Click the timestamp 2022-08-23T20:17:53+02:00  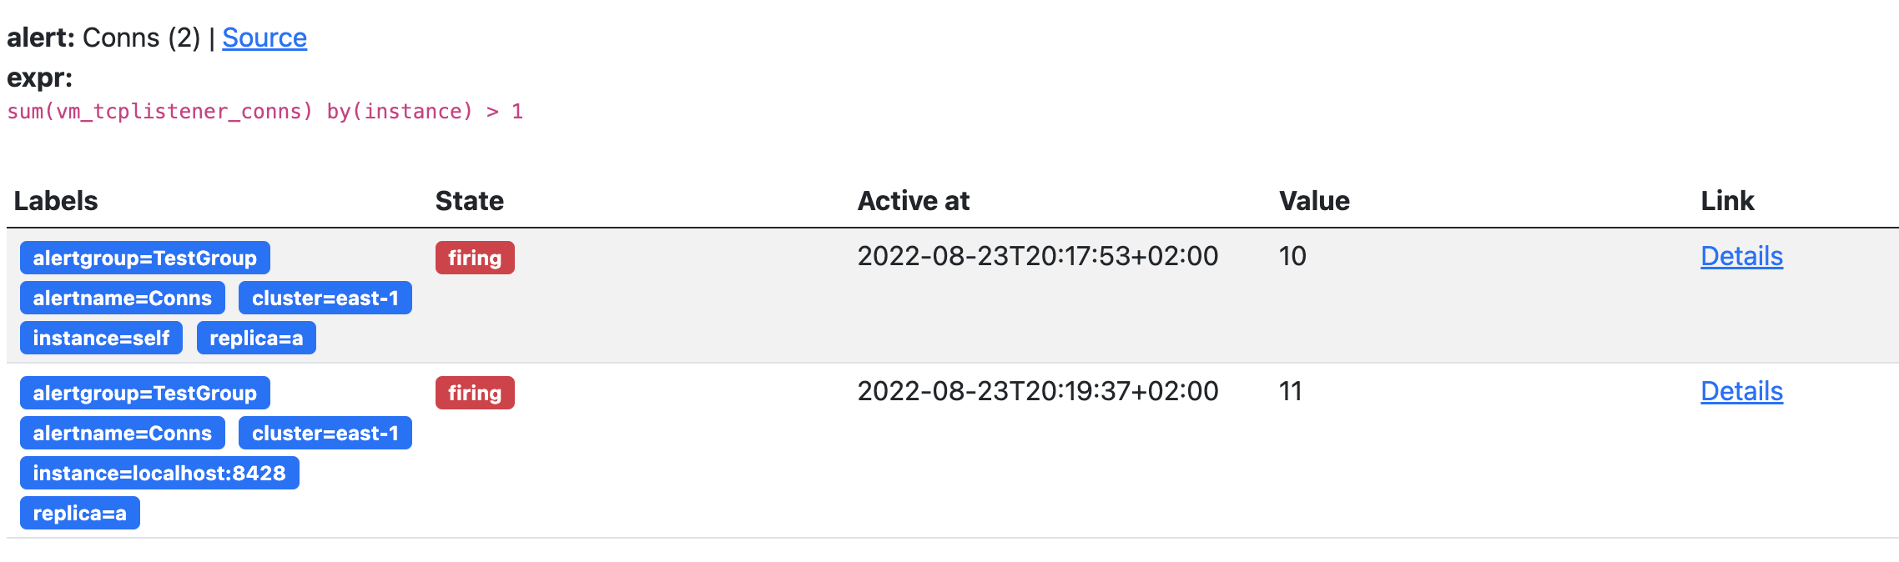pos(1037,256)
